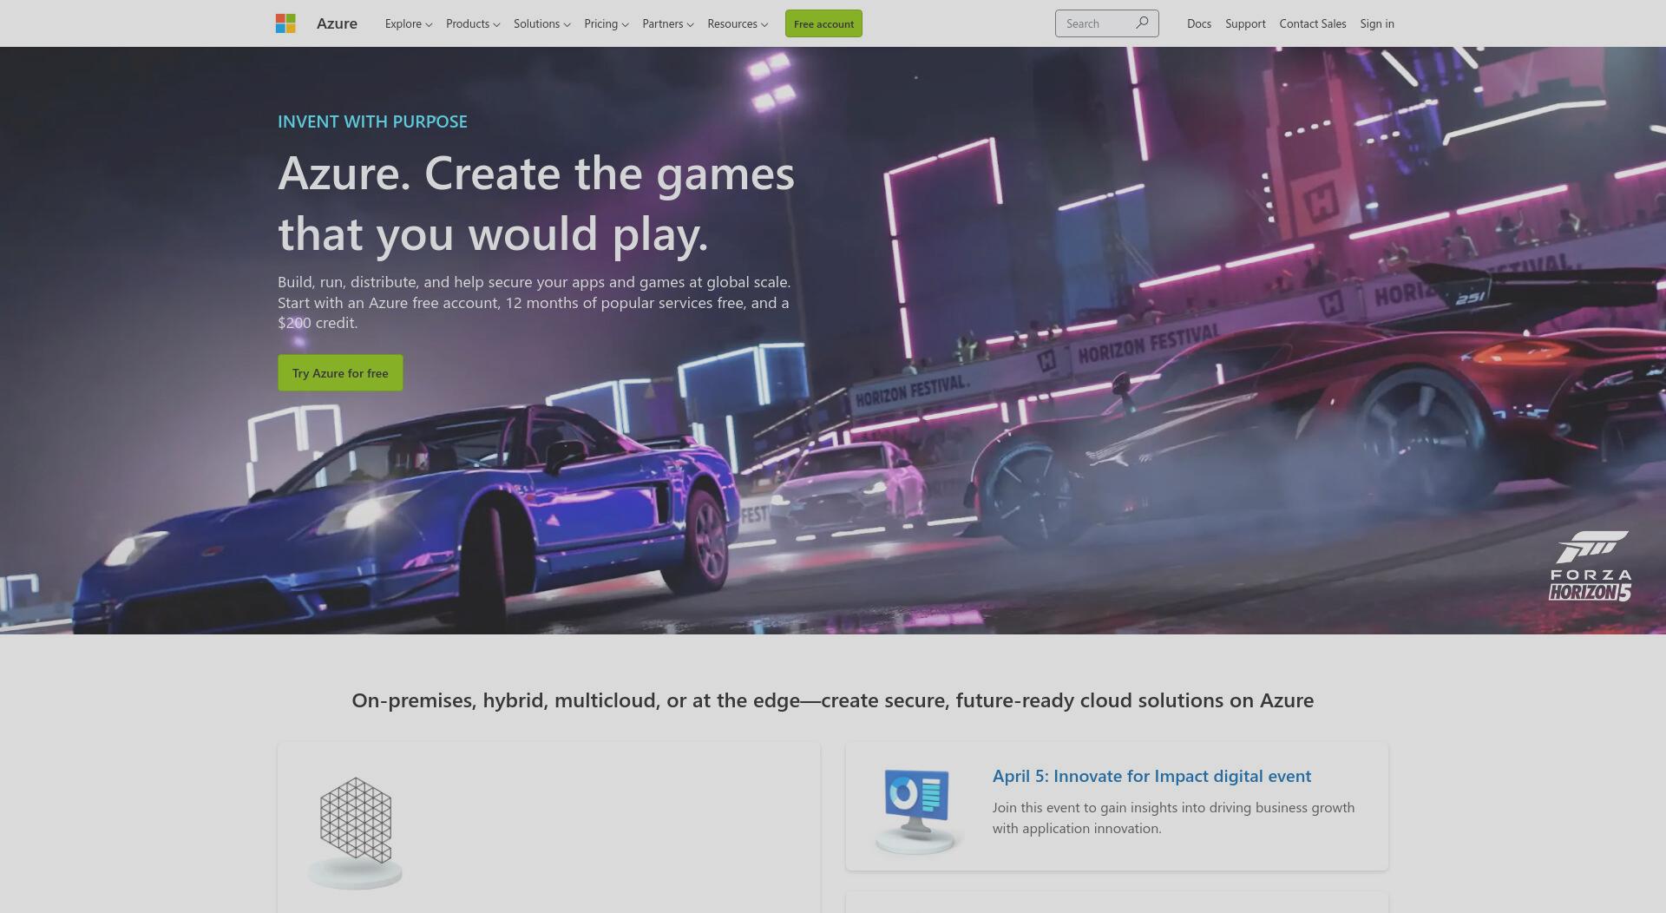Go to the Support page

click(1245, 23)
